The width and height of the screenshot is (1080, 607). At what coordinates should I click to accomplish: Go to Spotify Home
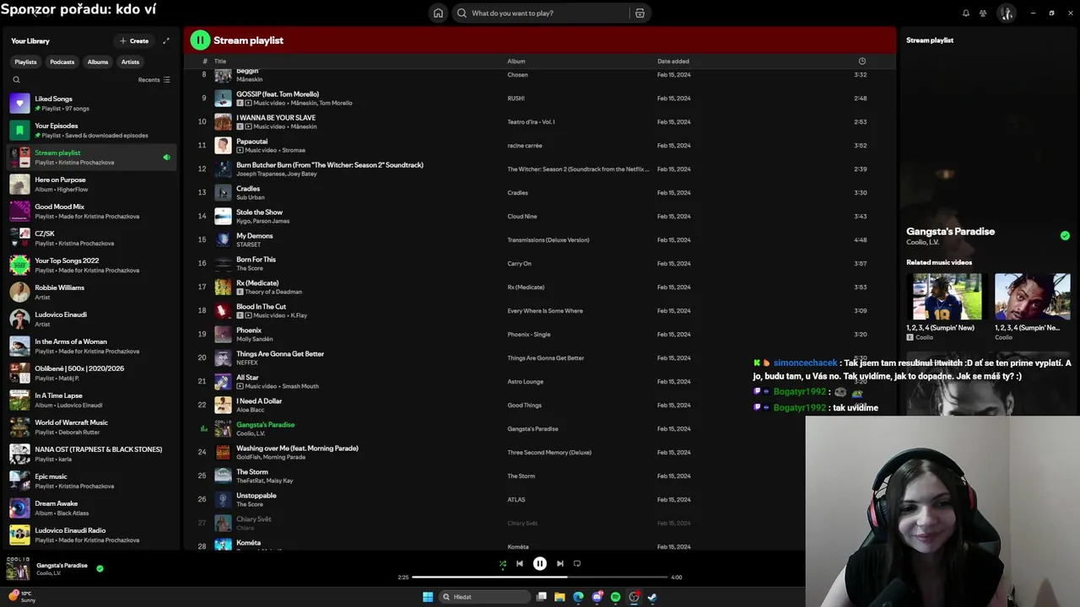(x=438, y=13)
